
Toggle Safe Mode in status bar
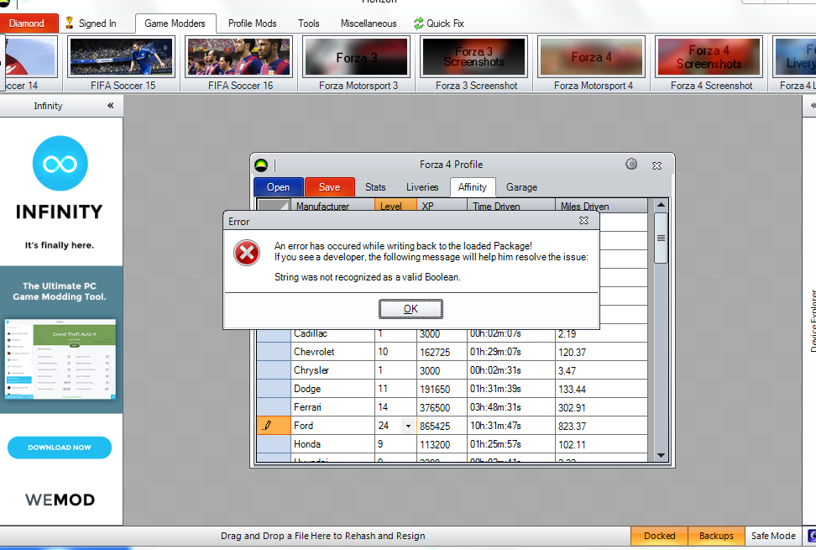(773, 536)
